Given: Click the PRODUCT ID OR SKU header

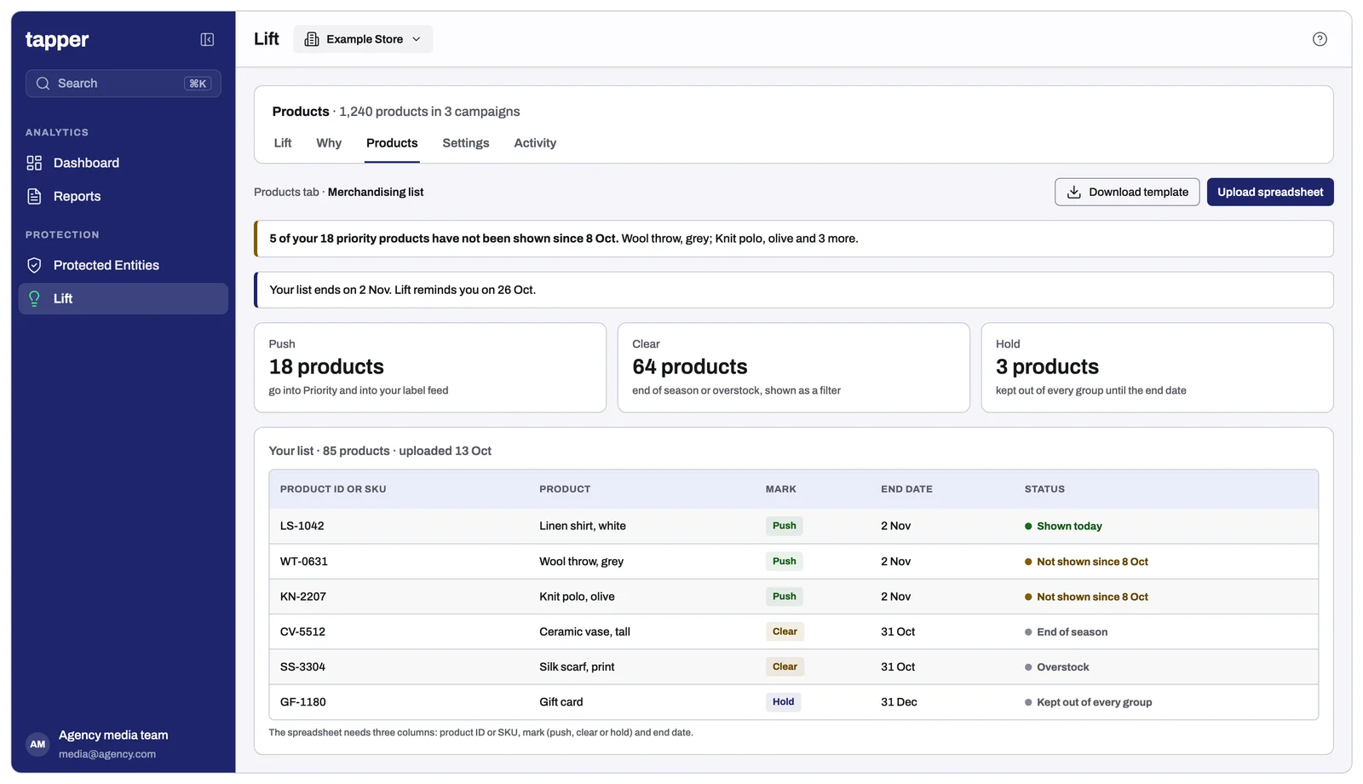Looking at the screenshot, I should (333, 489).
